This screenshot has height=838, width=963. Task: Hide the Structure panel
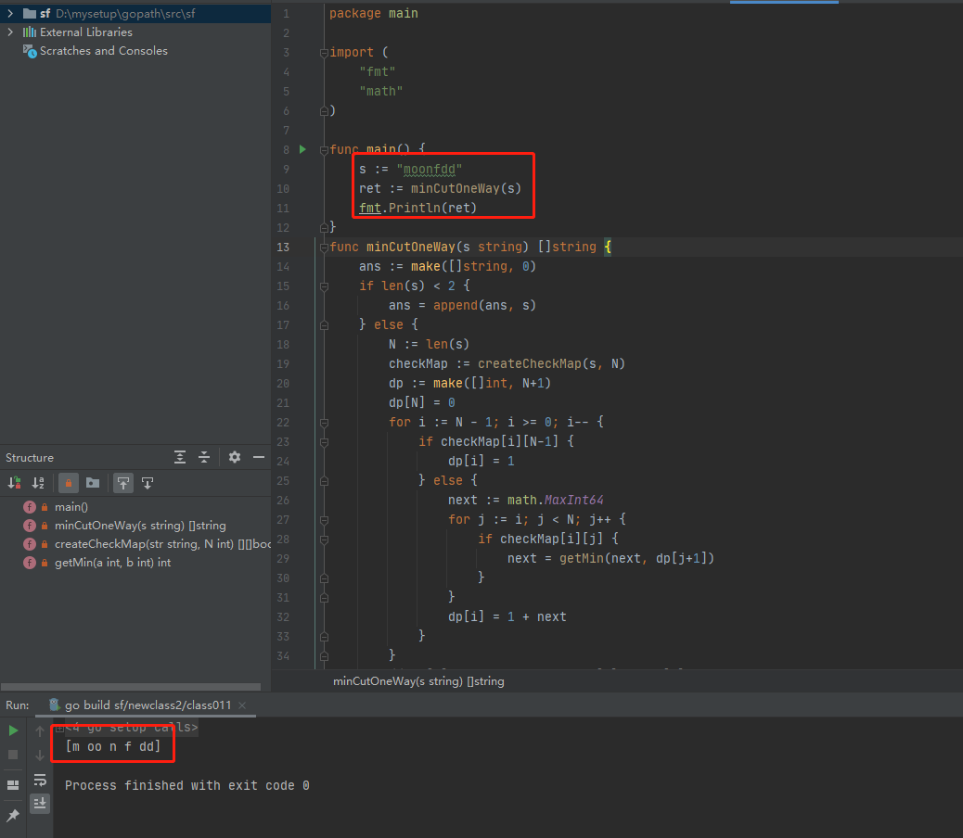259,457
